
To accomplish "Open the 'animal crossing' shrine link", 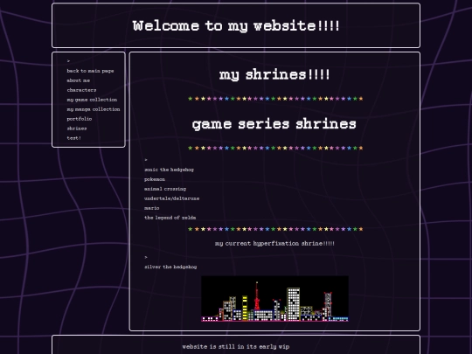I will (165, 189).
